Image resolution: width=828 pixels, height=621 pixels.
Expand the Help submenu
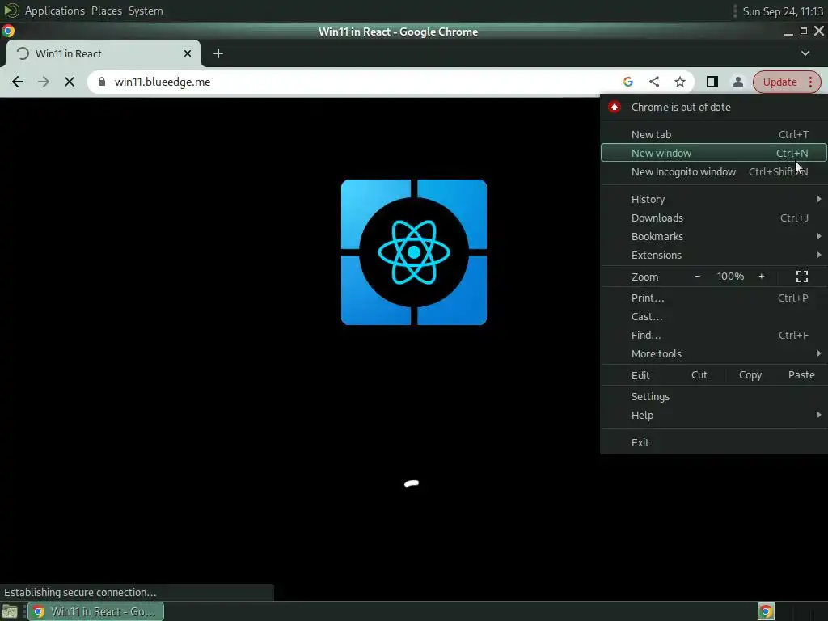tap(714, 415)
